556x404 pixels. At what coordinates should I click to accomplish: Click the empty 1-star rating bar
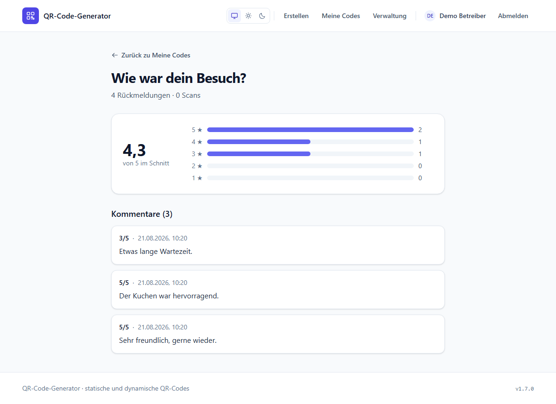[310, 178]
